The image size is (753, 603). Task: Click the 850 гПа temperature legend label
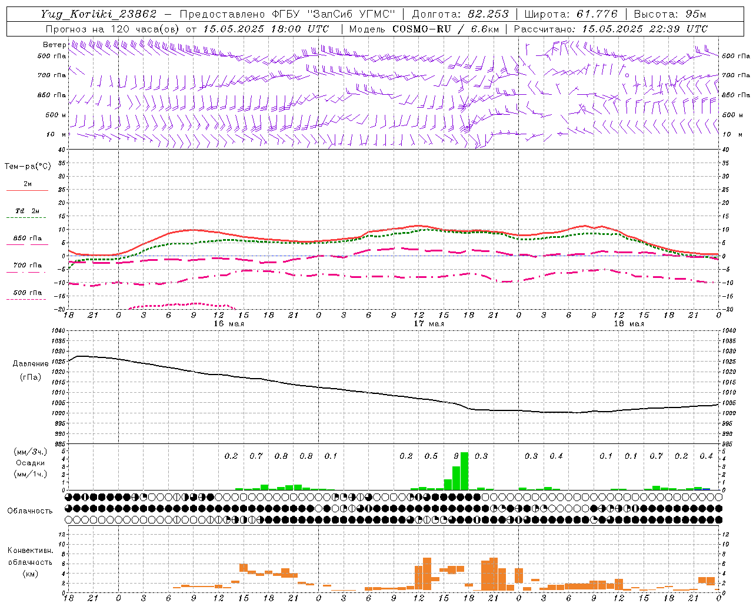coord(27,238)
